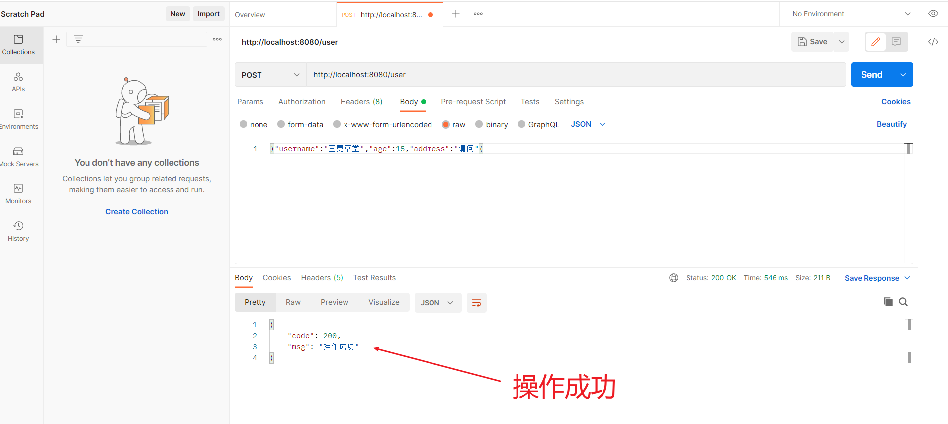Click the blue Send button

[x=872, y=75]
